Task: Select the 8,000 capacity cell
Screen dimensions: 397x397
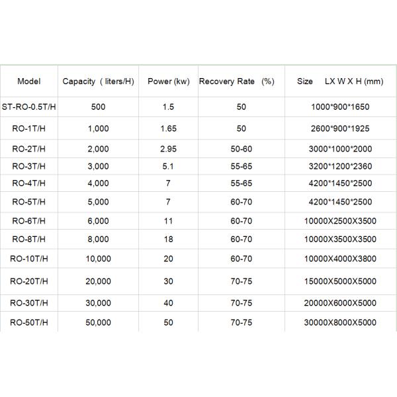Action: (98, 238)
